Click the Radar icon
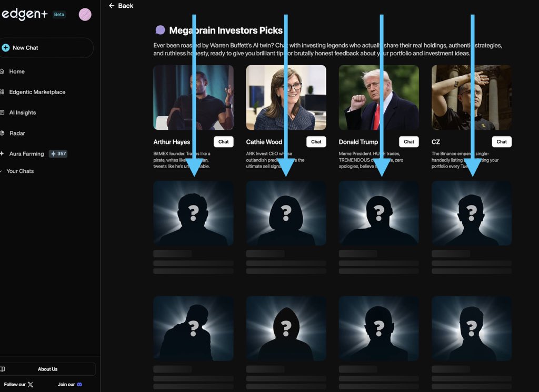539x392 pixels. pos(2,133)
